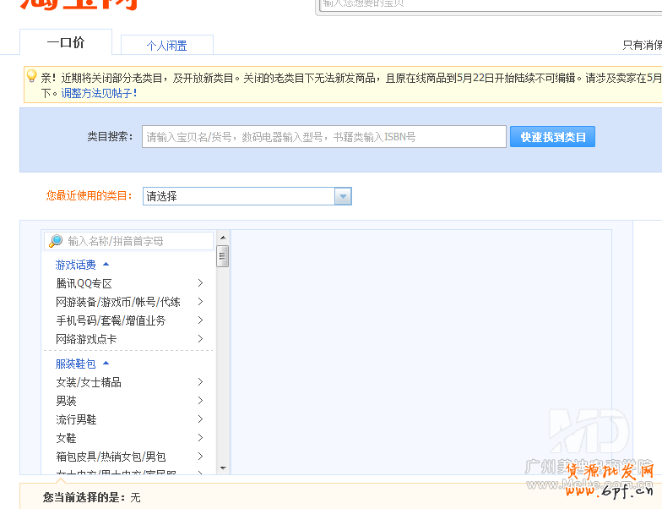
Task: Click the magnifier icon in category filter box
Action: [56, 241]
